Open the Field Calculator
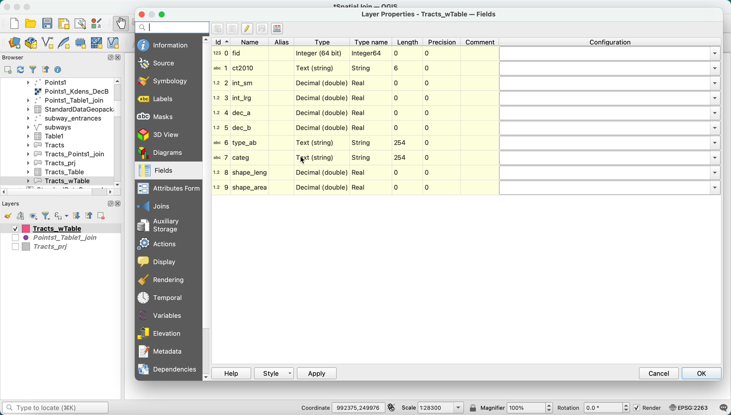Viewport: 731px width, 415px height. (x=276, y=28)
